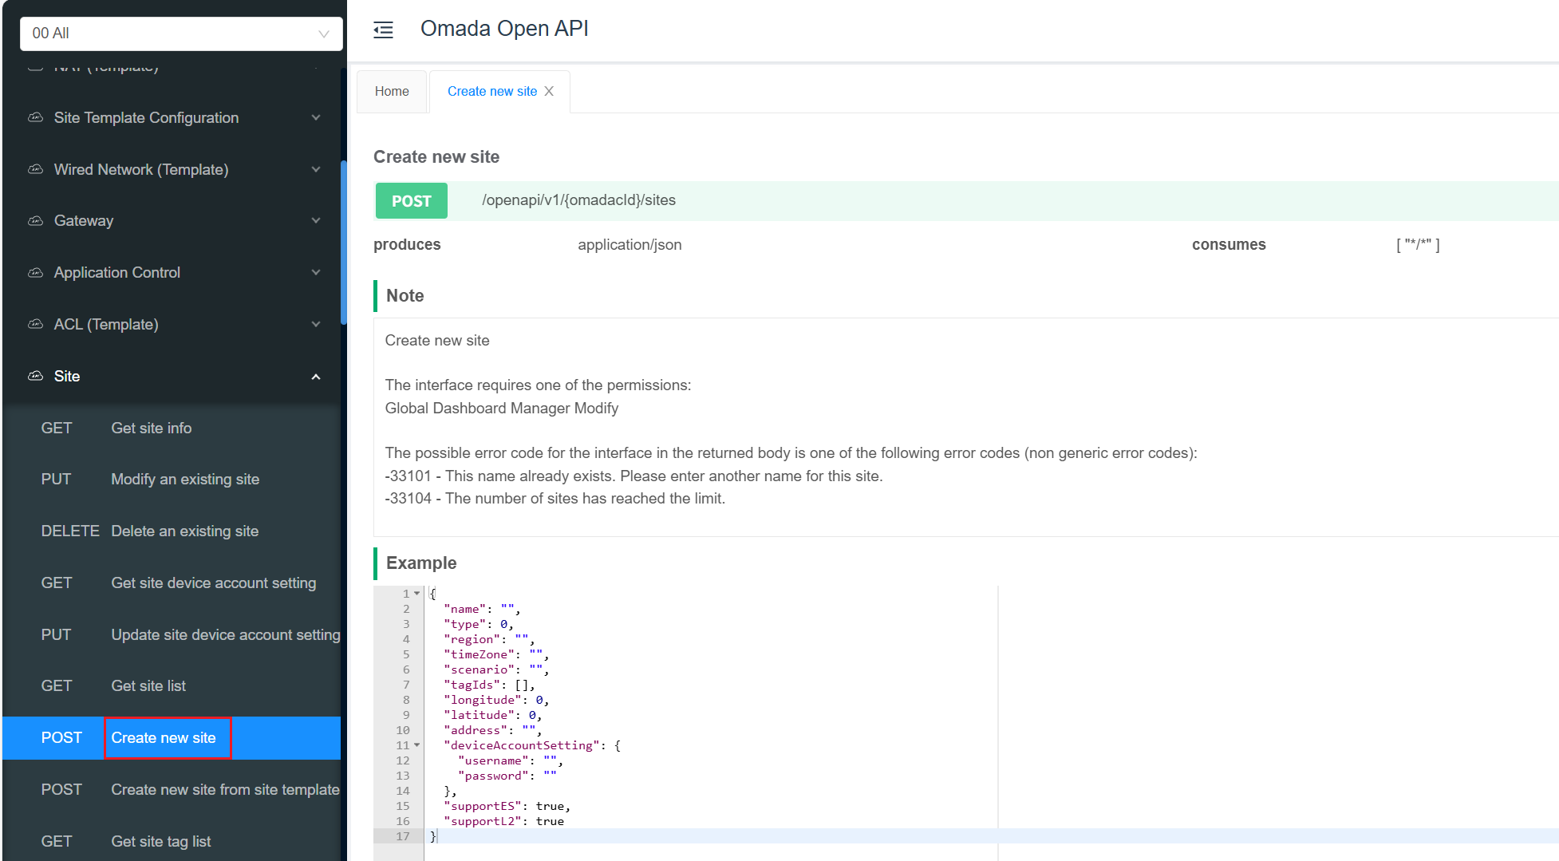The image size is (1559, 861).
Task: Collapse the deviceAccountSetting block at line 11
Action: coord(417,745)
